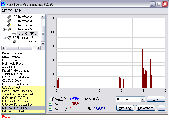Enable the Show PIE checkbox
This screenshot has height=120, width=169.
[x=50, y=99]
